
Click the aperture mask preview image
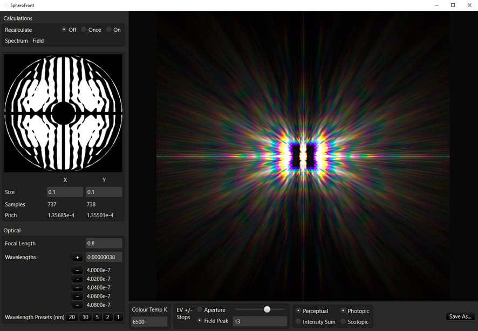[x=64, y=113]
